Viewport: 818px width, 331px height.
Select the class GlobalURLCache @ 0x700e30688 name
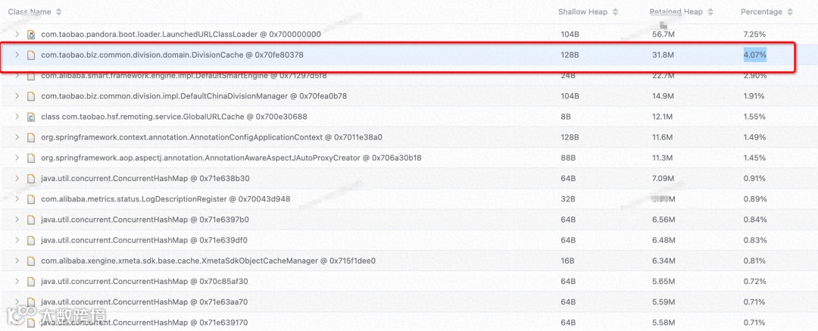[174, 117]
